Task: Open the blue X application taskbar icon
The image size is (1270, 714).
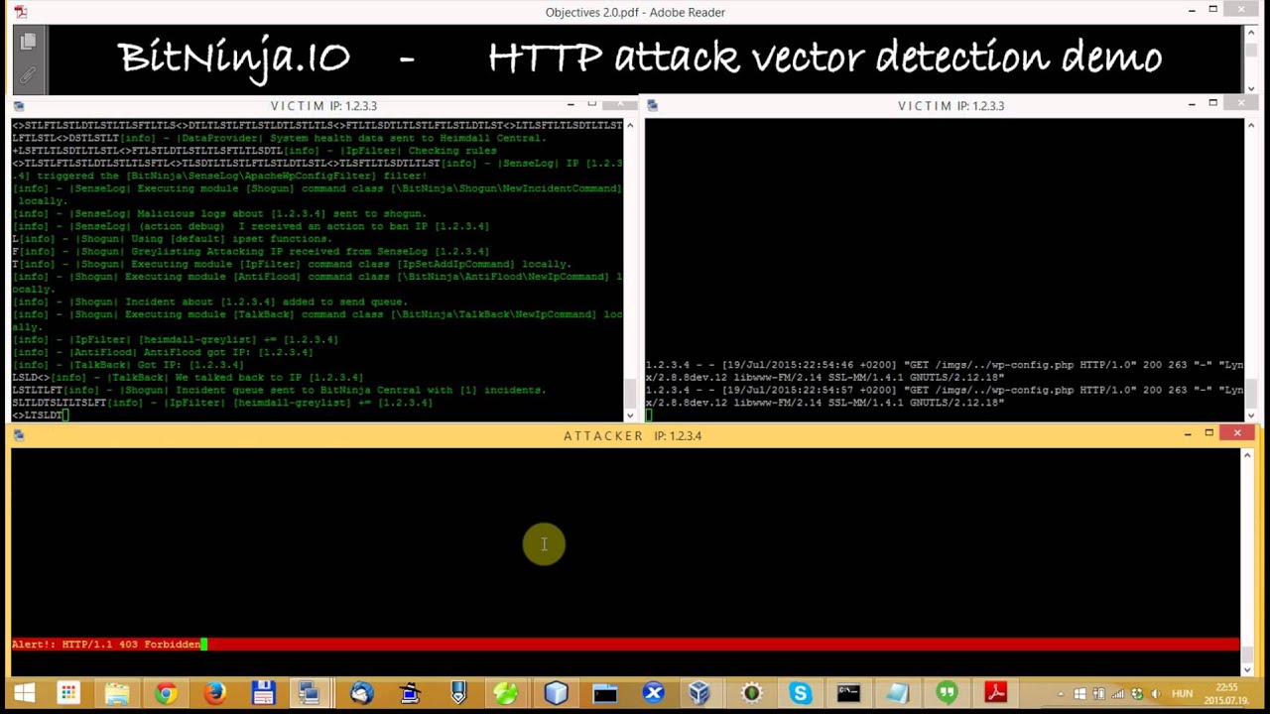Action: coord(653,692)
